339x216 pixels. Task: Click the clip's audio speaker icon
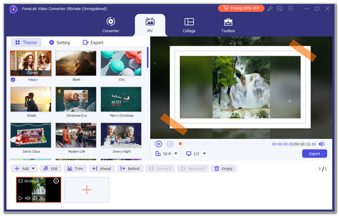coord(28,198)
